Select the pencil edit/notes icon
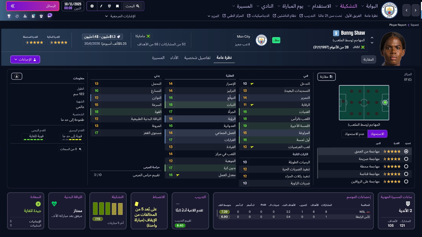422x237 pixels. pos(101,6)
